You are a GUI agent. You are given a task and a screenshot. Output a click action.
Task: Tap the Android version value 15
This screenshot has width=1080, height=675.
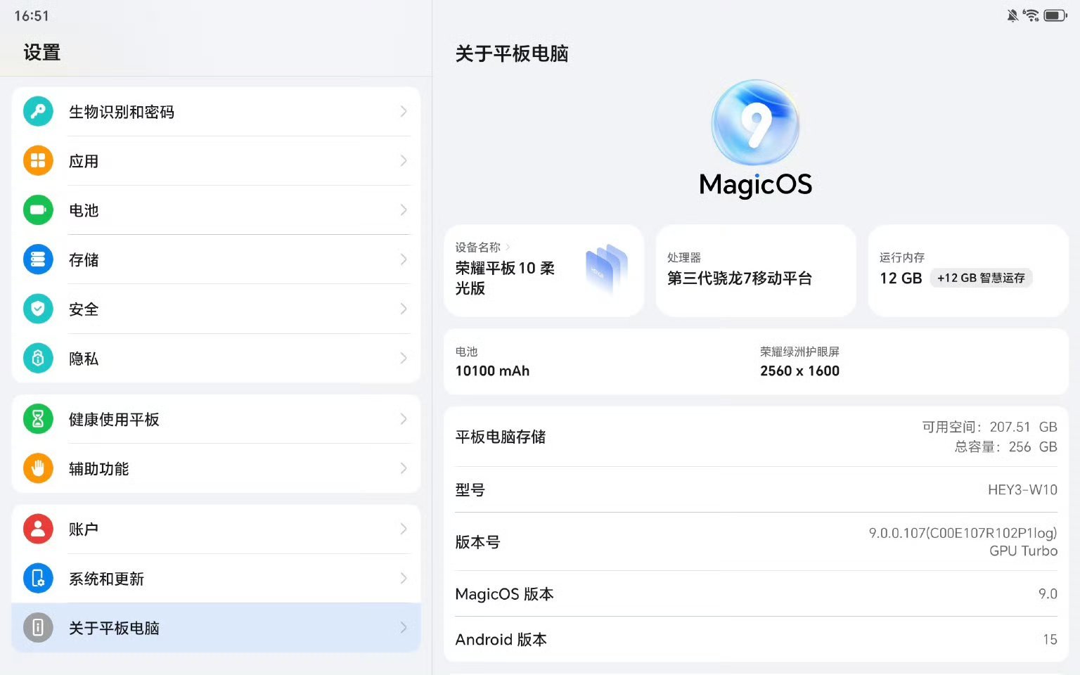(x=1050, y=639)
